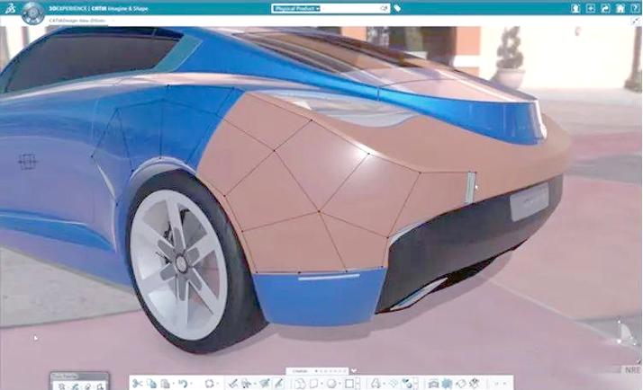
Task: Open the user profile icon
Action: coord(575,8)
